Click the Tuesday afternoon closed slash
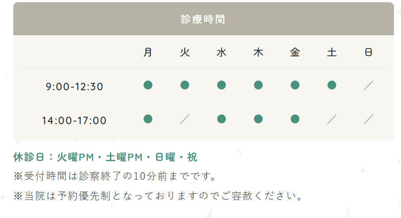The height and width of the screenshot is (218, 401). click(x=185, y=119)
